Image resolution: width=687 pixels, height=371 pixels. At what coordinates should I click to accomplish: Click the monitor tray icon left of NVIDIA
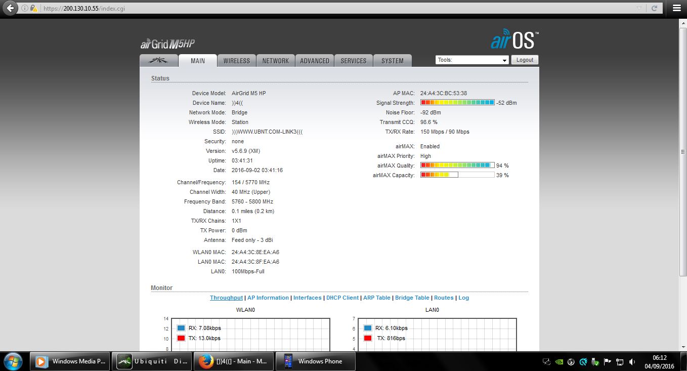pyautogui.click(x=546, y=362)
